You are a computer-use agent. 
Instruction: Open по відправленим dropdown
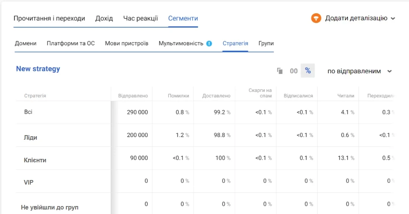click(360, 71)
